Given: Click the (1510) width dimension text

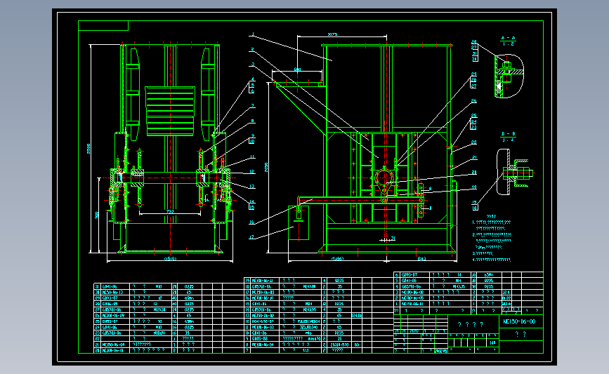Looking at the screenshot, I should tap(170, 258).
